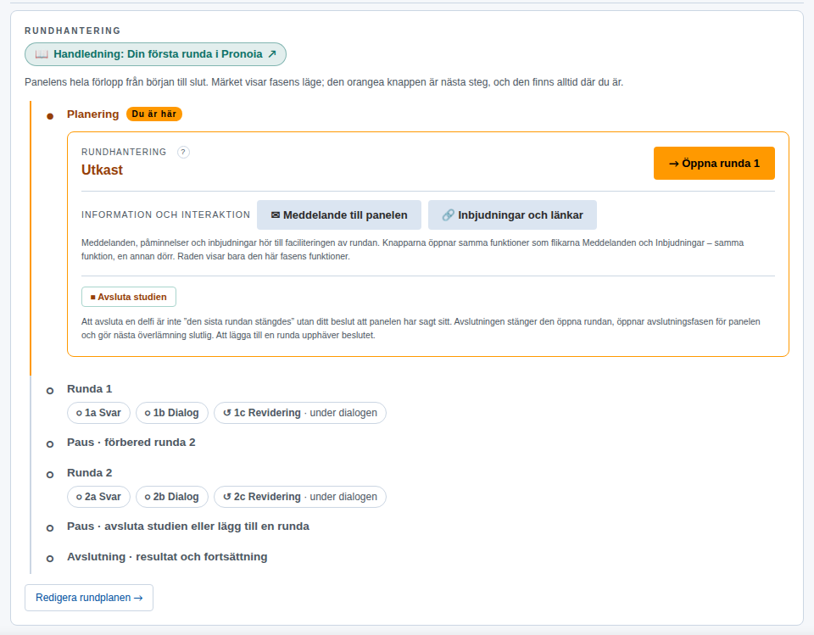Click the circle marker beside Runda 2

tap(50, 475)
